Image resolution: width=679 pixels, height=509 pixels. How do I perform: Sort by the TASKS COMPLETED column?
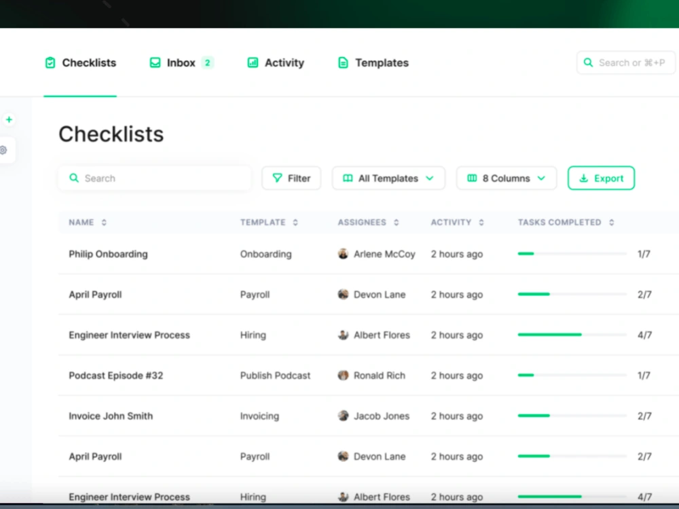click(x=566, y=223)
